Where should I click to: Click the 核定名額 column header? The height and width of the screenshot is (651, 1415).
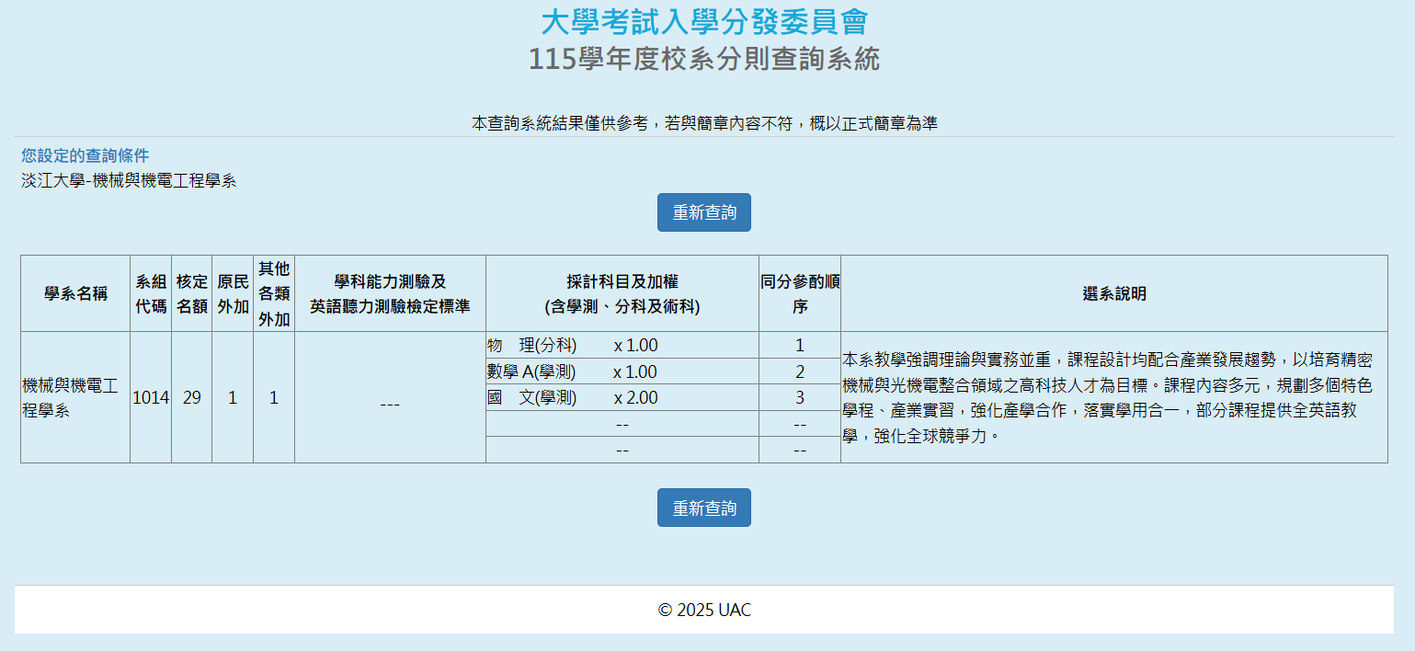(x=191, y=294)
